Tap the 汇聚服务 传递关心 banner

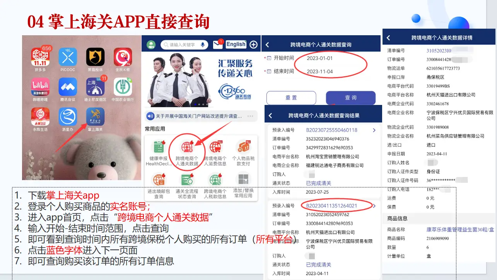tap(201, 79)
